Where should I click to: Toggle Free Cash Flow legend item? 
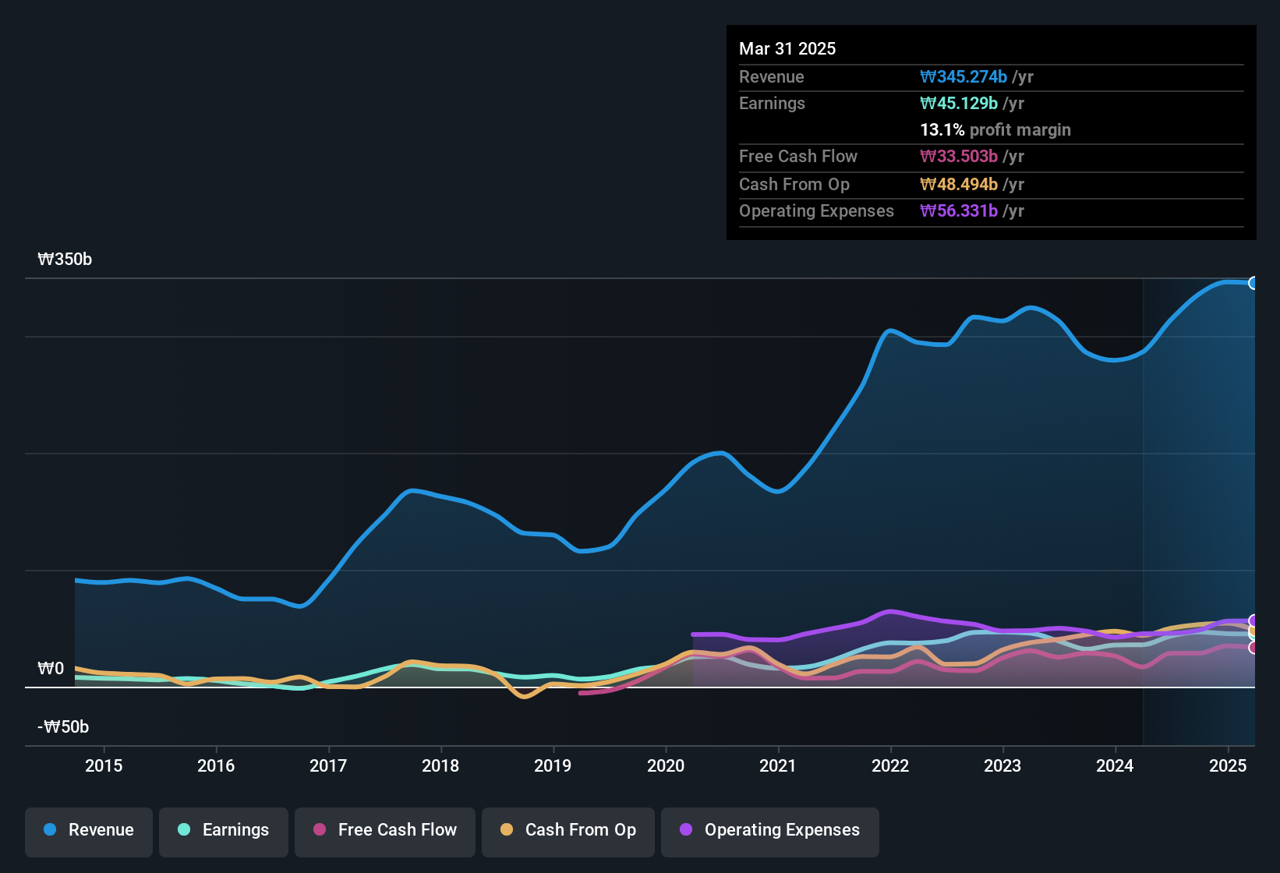point(385,830)
